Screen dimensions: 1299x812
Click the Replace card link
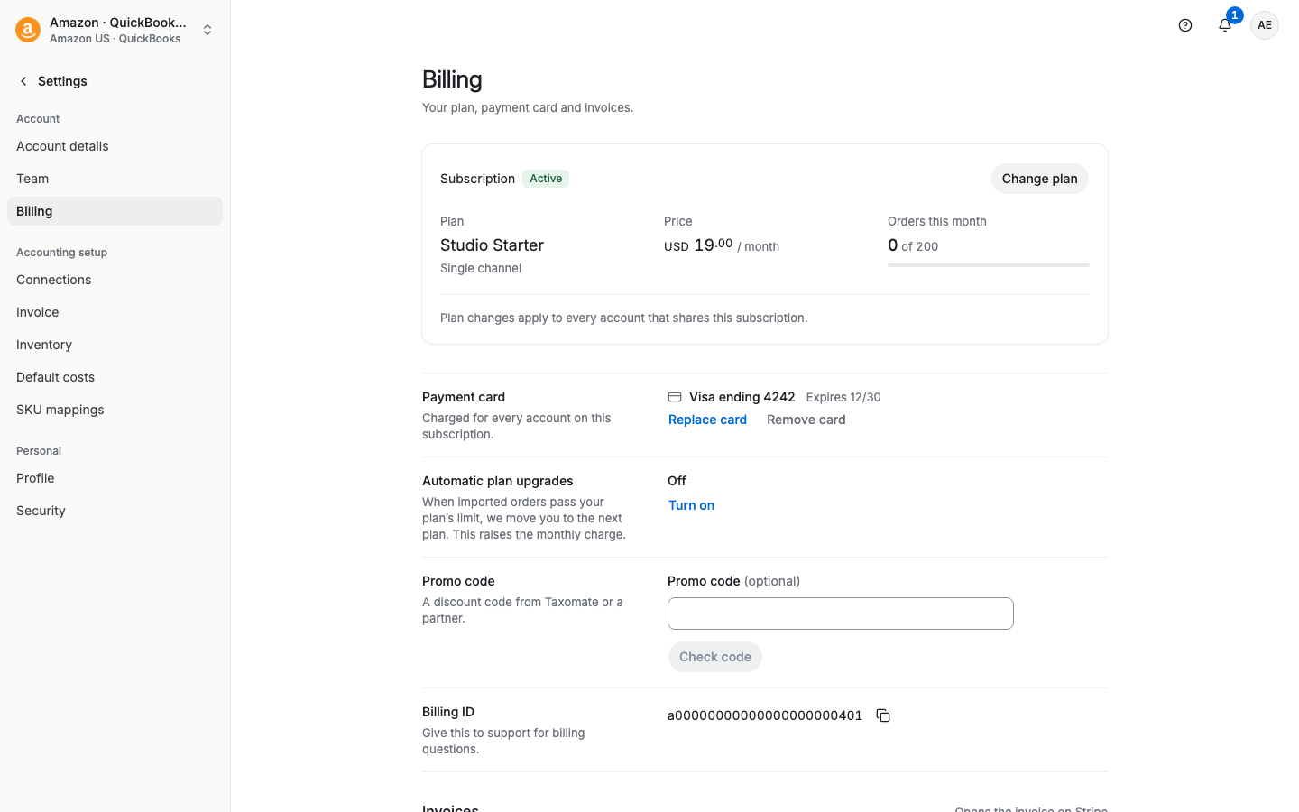tap(707, 420)
